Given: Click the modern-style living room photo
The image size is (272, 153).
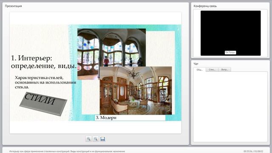Looking at the screenshot, I should (x=136, y=91).
